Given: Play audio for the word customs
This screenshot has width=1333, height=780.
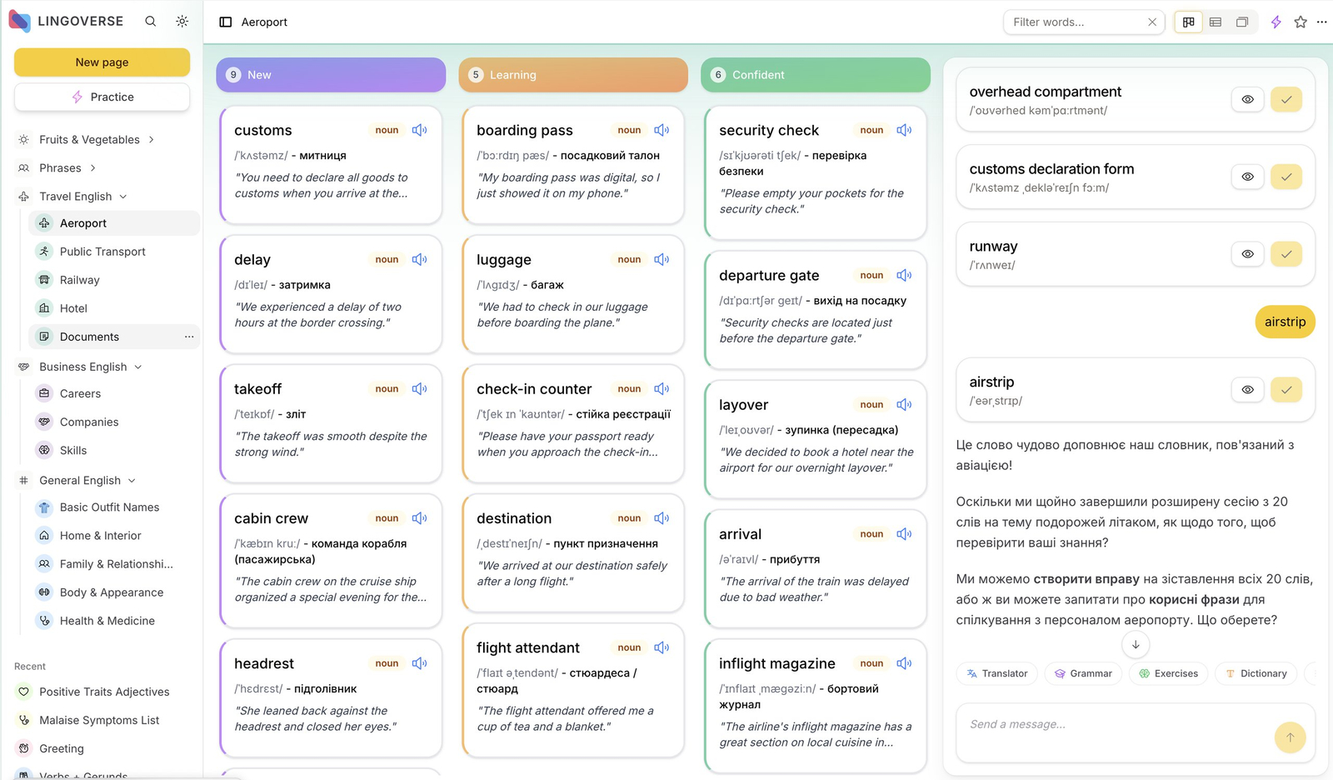Looking at the screenshot, I should 419,130.
